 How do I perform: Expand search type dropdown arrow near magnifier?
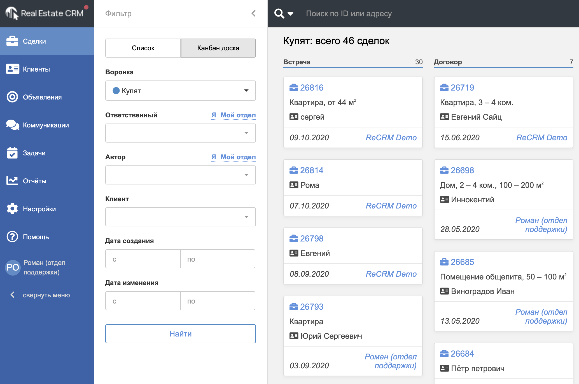pyautogui.click(x=290, y=14)
